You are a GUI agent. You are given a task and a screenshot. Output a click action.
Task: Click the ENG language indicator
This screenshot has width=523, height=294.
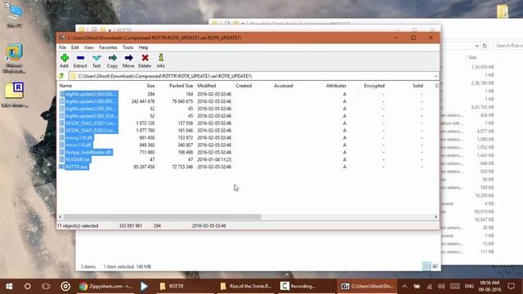click(x=469, y=286)
